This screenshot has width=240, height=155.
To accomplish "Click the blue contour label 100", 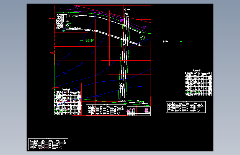I will coord(58,64).
